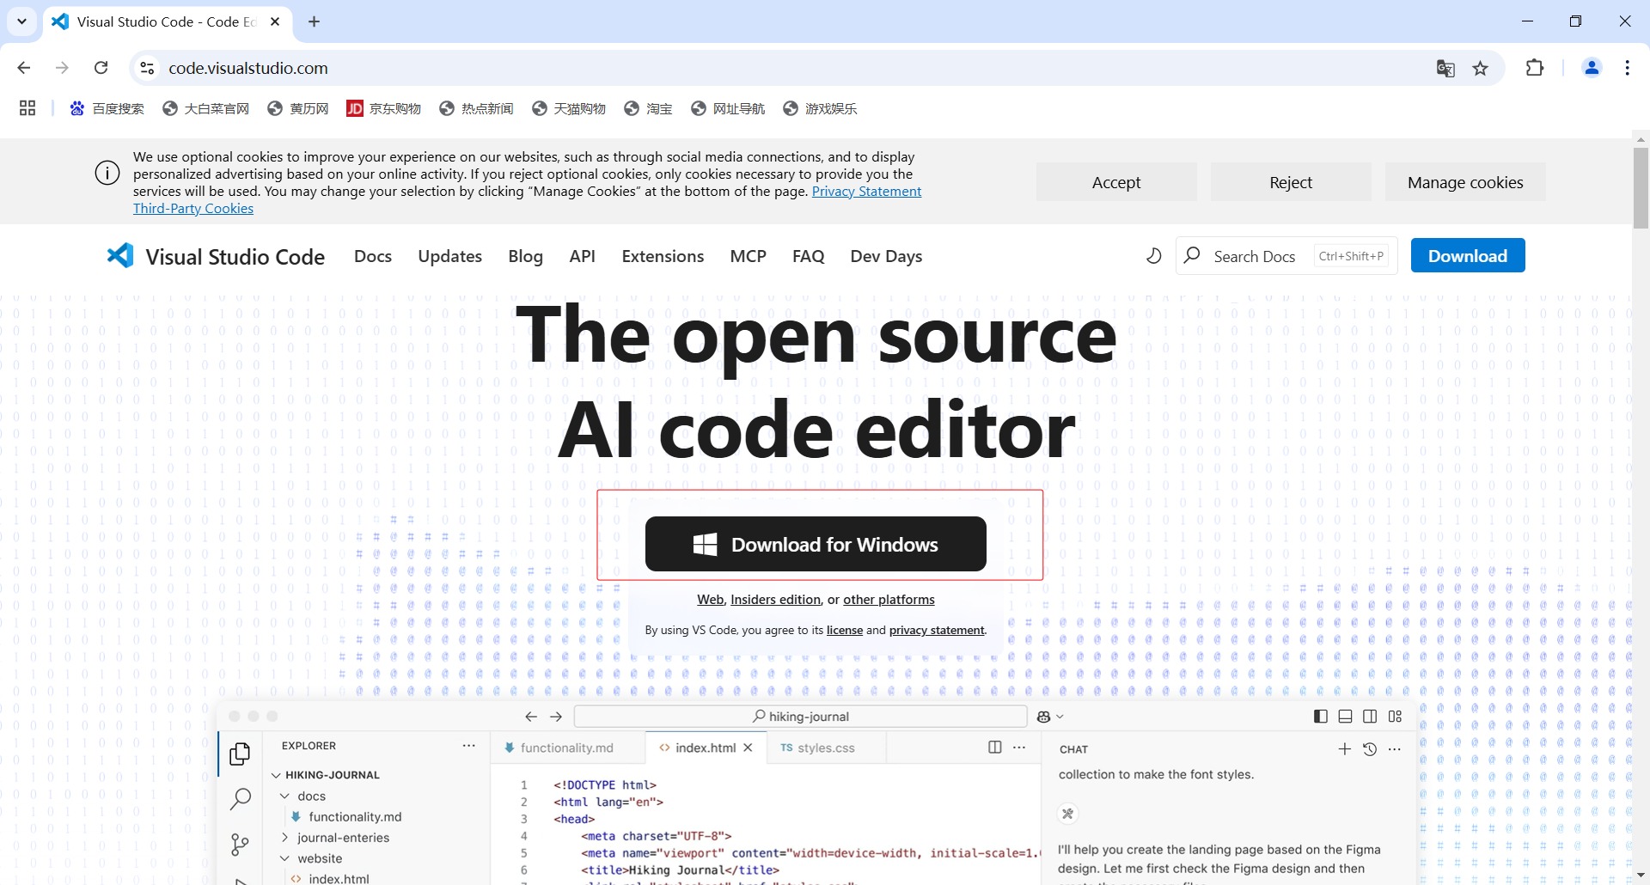The height and width of the screenshot is (885, 1650).
Task: Open the Chat panel more actions ellipsis
Action: point(1395,749)
